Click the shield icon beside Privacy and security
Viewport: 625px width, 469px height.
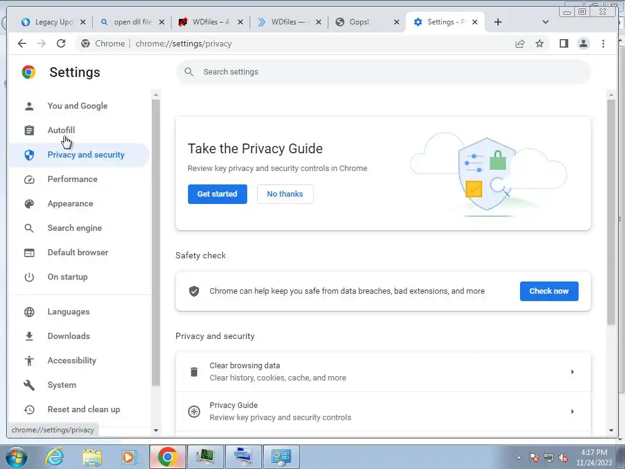coord(29,155)
